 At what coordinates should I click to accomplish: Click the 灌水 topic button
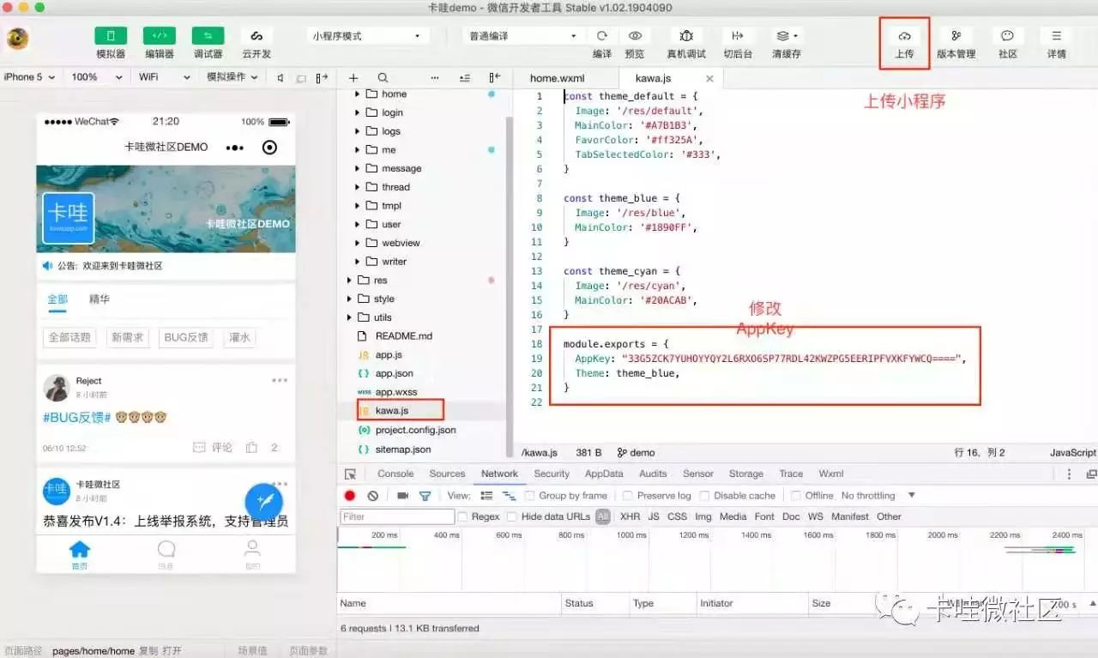(239, 337)
